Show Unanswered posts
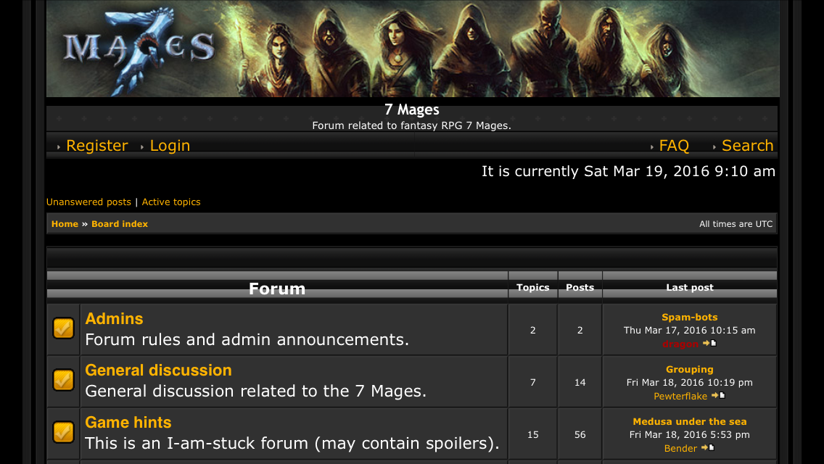Screen dimensions: 824x464 pos(88,202)
